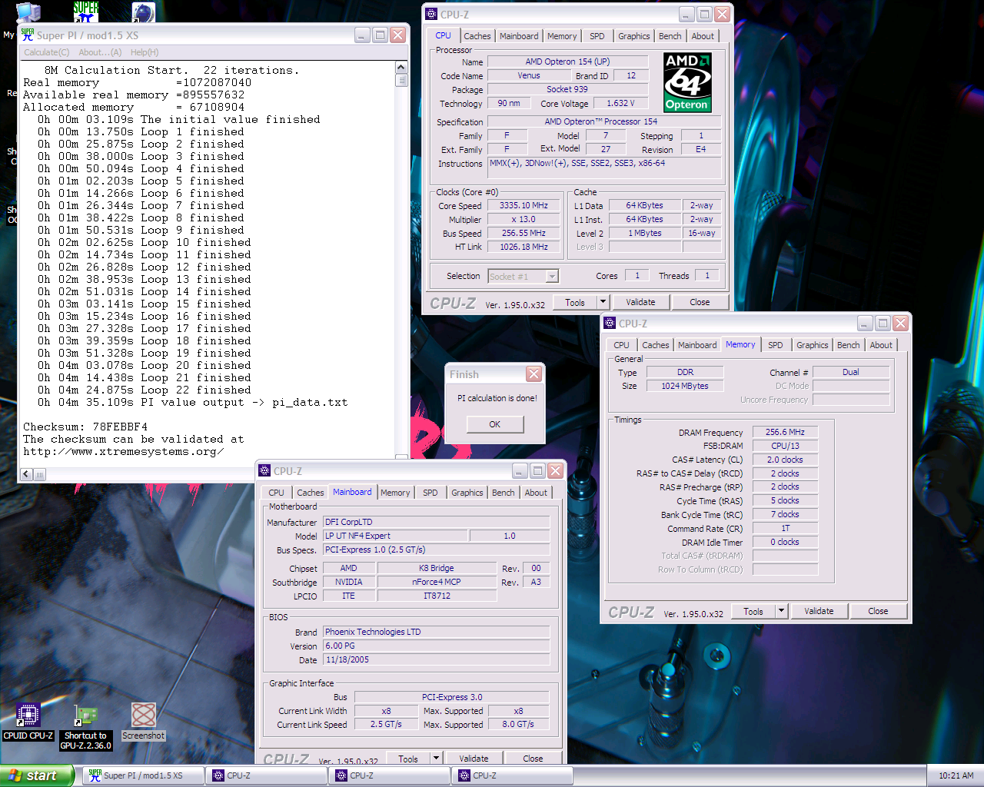984x787 pixels.
Task: Open the Calculate menu in Super PI
Action: tap(46, 52)
